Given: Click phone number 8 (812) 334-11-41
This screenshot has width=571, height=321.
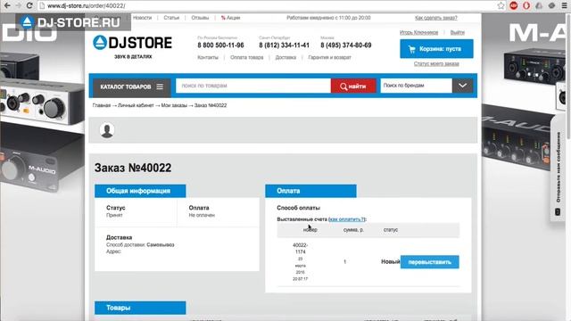Looking at the screenshot, I should 284,45.
